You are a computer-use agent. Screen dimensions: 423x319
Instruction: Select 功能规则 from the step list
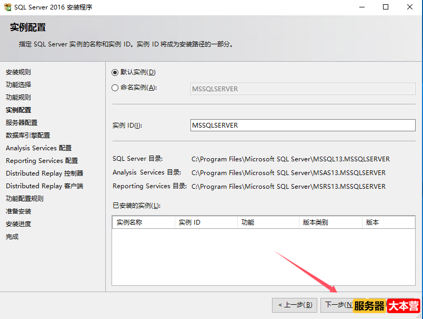click(19, 97)
